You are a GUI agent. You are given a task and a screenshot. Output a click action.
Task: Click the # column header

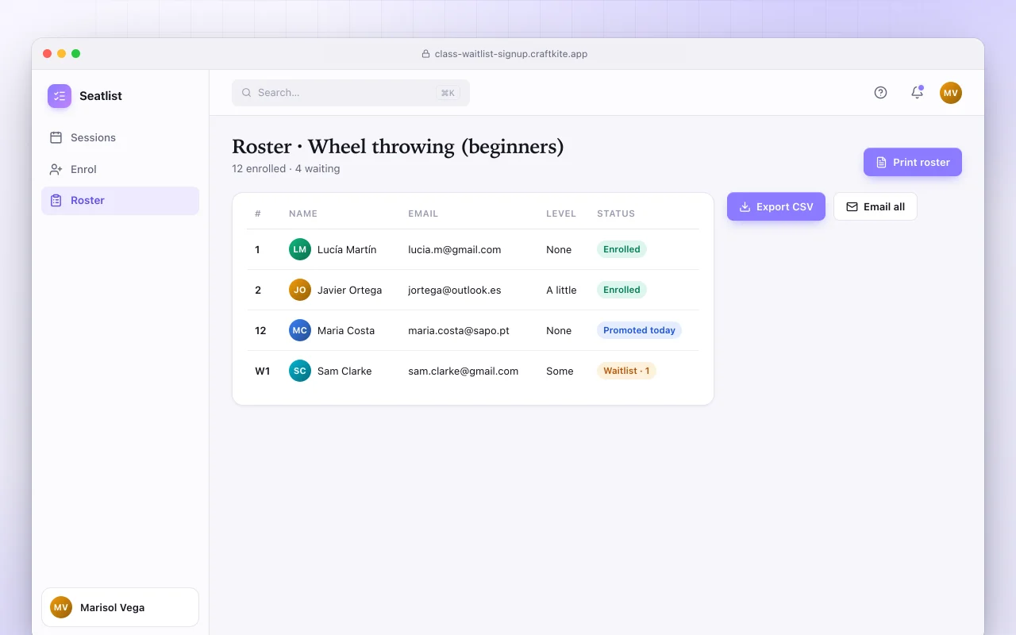point(258,214)
